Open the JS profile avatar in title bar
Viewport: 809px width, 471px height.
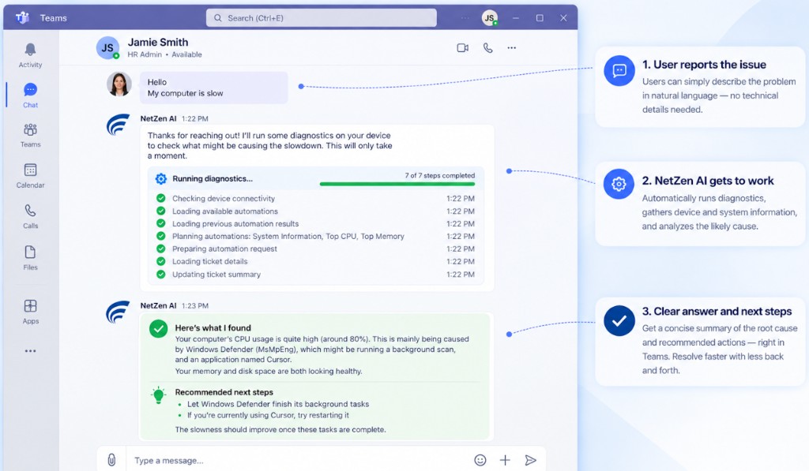pyautogui.click(x=490, y=18)
